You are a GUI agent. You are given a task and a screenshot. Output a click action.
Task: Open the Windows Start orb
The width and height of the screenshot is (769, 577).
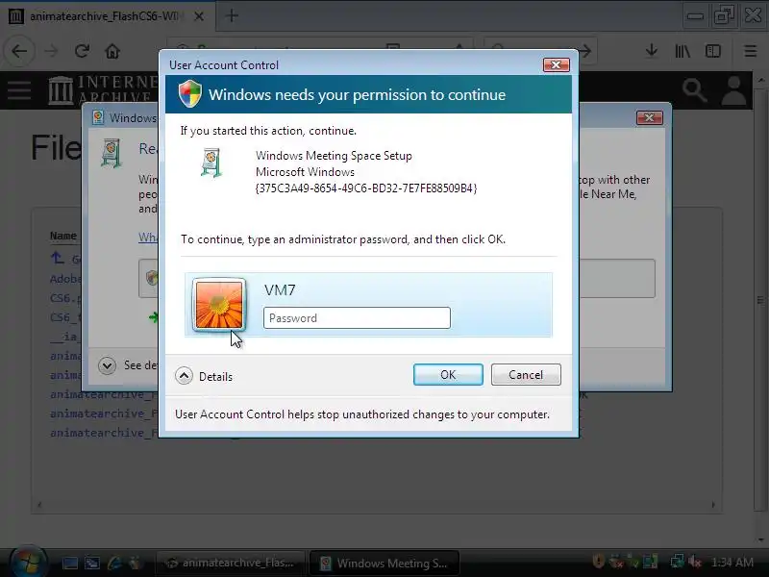point(27,562)
